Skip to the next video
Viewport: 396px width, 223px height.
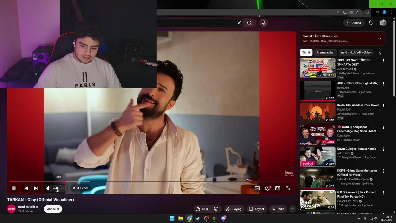(36, 188)
